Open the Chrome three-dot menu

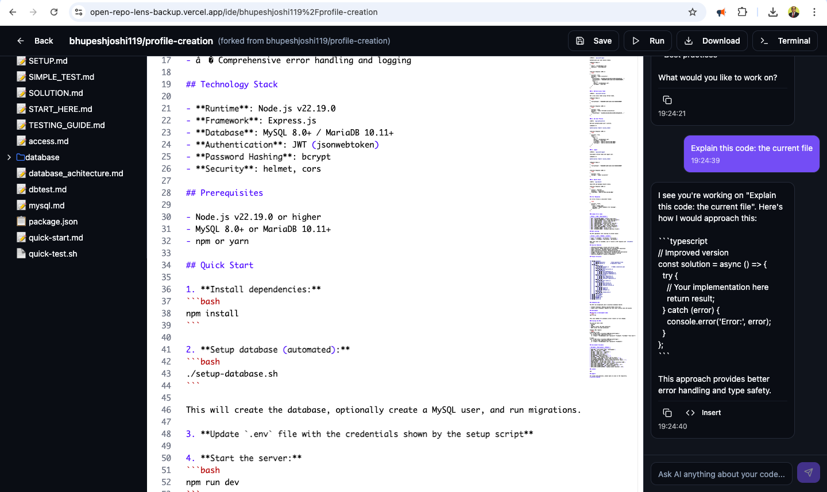tap(814, 12)
